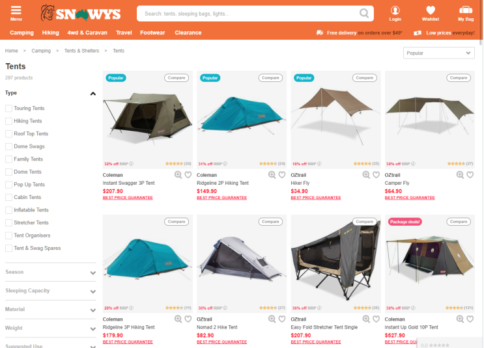484x348 pixels.
Task: Click Compare on Coleman Ridgeline 2P Hiking Tent
Action: [x=270, y=78]
